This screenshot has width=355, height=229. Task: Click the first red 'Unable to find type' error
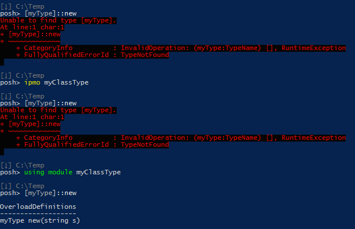pyautogui.click(x=58, y=20)
